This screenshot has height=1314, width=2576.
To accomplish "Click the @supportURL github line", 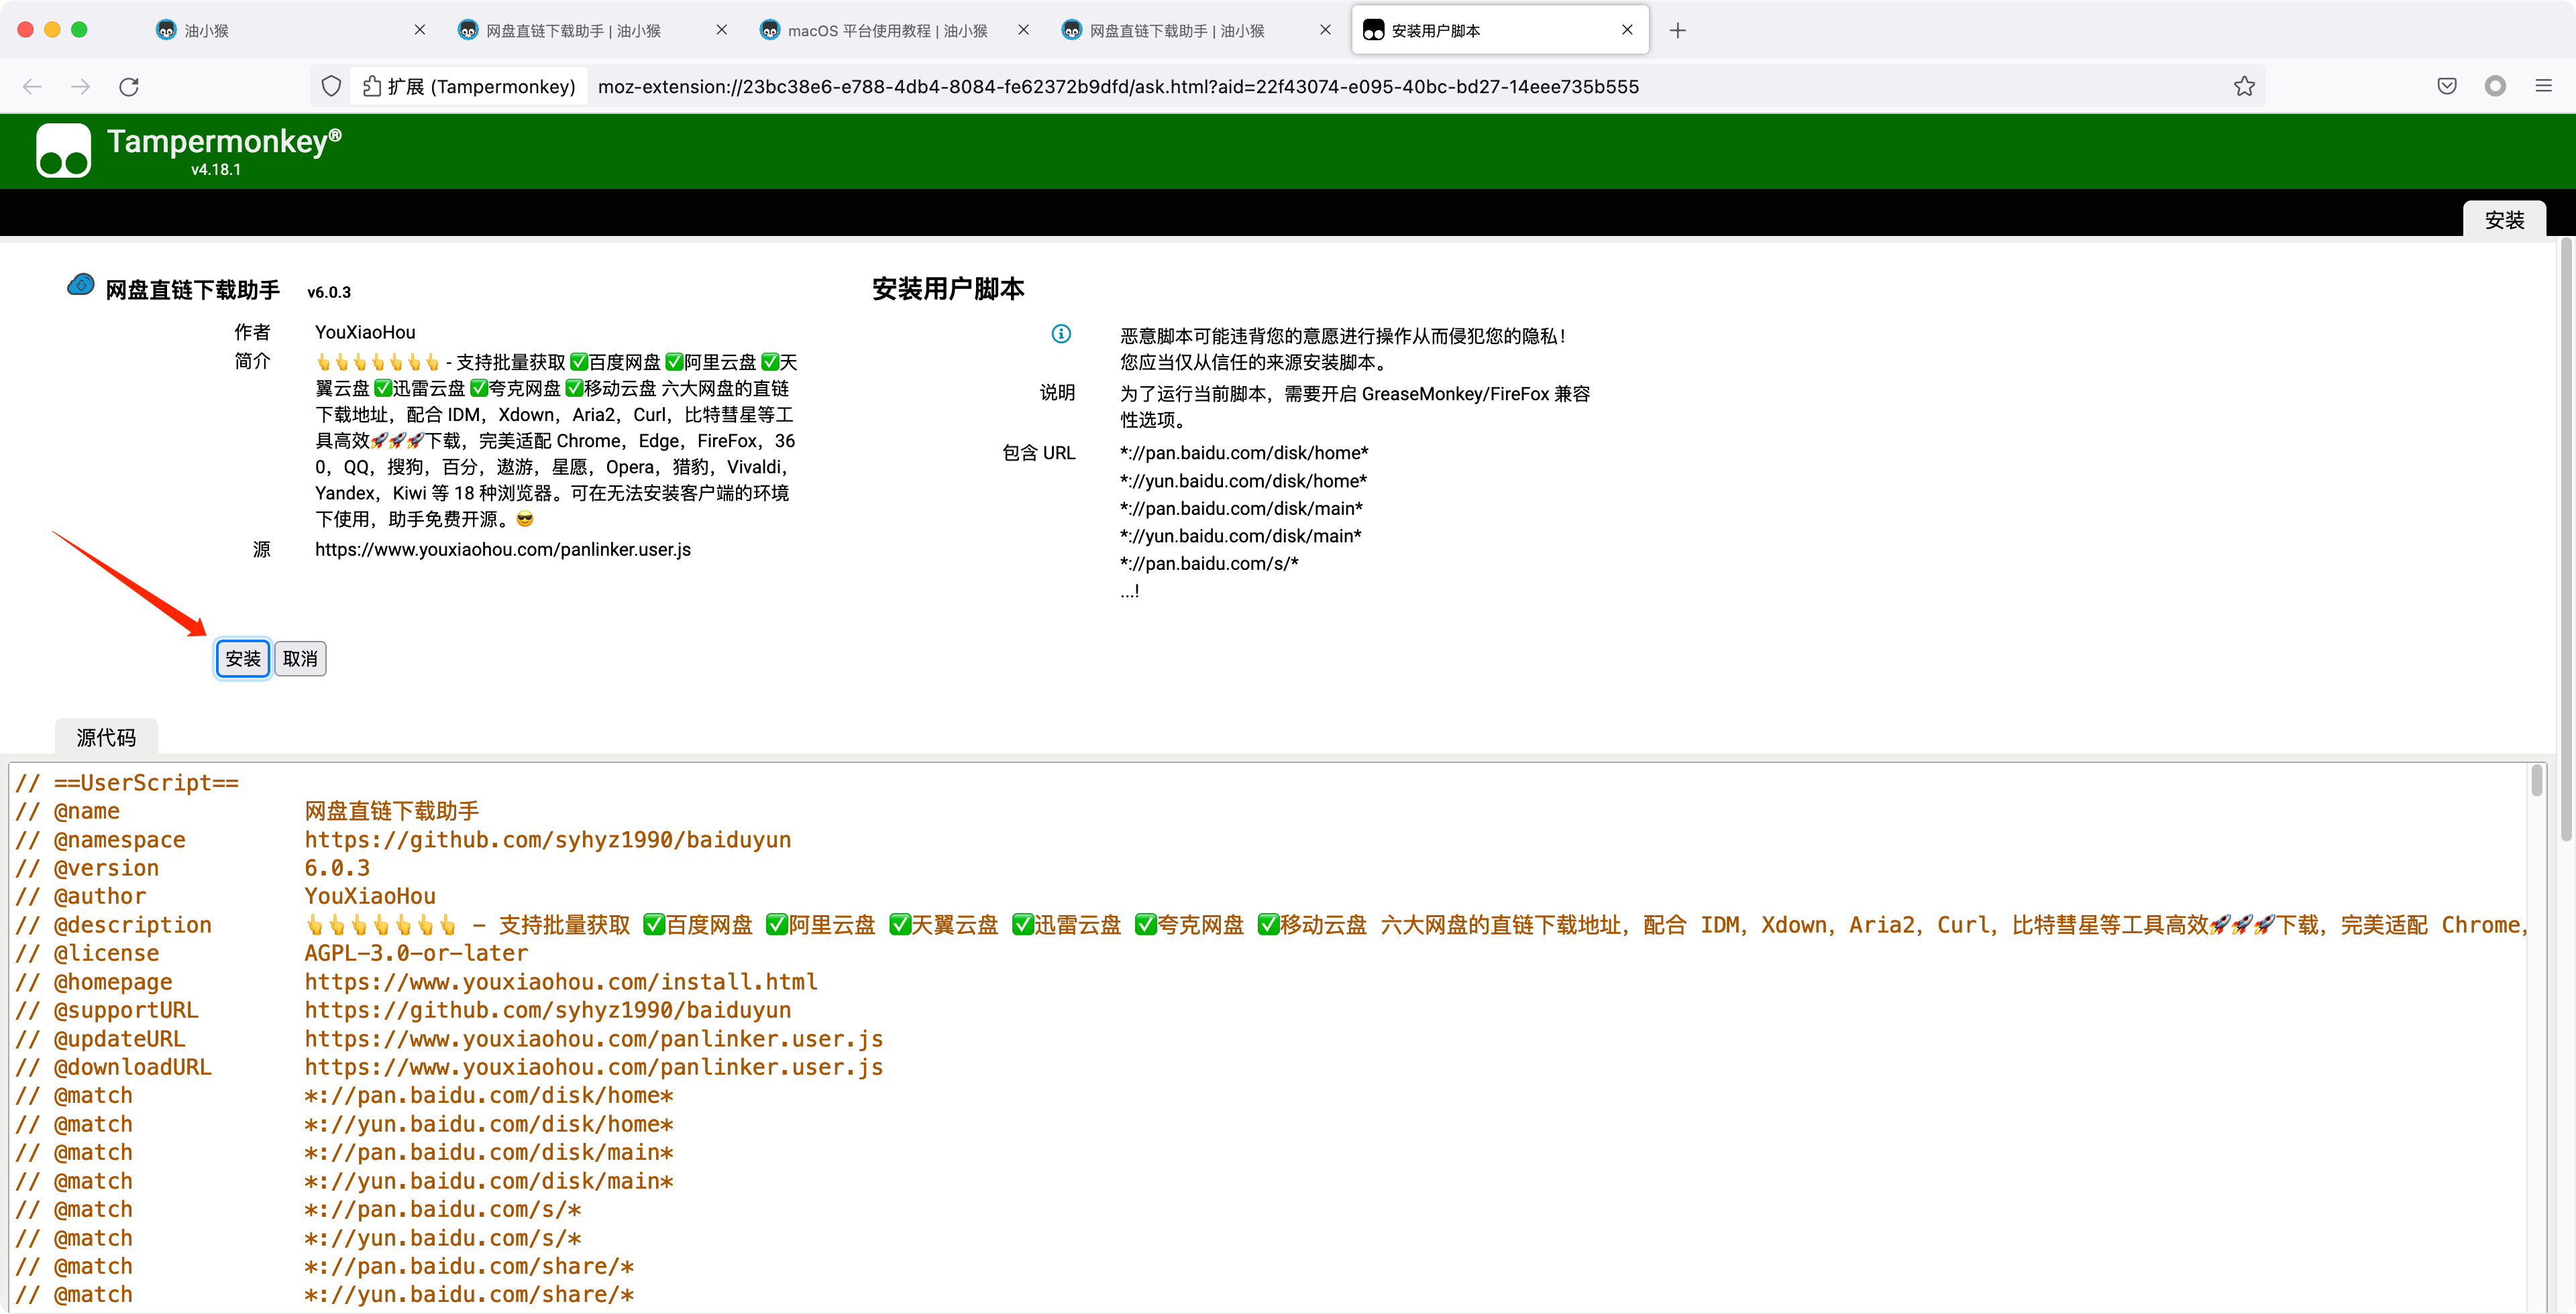I will 403,1009.
